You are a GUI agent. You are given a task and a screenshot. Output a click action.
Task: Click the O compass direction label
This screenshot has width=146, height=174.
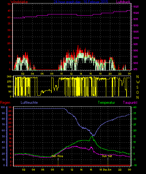tap(138, 92)
